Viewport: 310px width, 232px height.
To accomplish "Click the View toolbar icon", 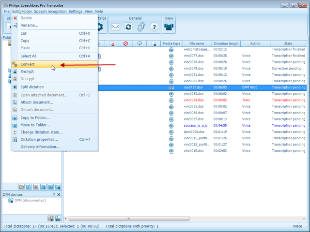I will 169,27.
